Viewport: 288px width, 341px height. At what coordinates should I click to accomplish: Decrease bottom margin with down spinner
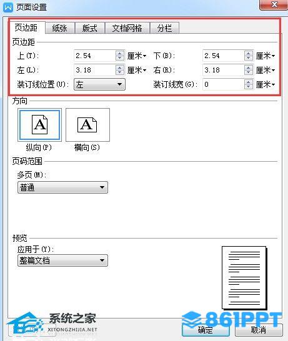pos(249,58)
